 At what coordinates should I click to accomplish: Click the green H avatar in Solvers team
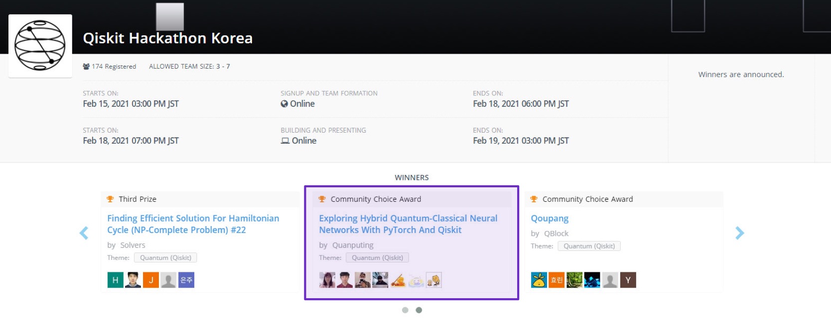115,280
